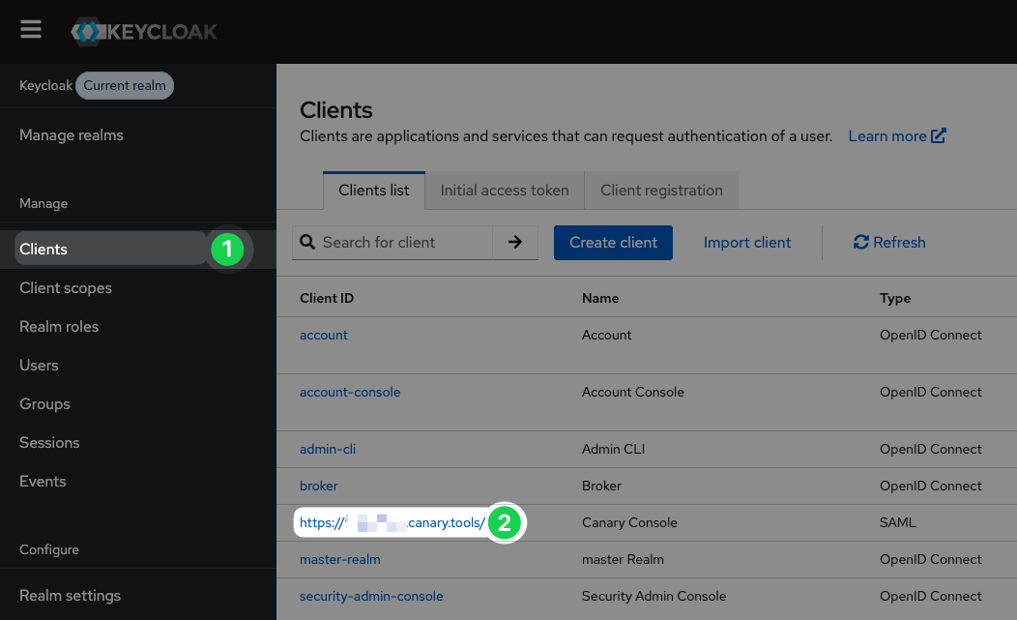This screenshot has width=1017, height=620.
Task: Click the Refresh button label
Action: (x=899, y=242)
